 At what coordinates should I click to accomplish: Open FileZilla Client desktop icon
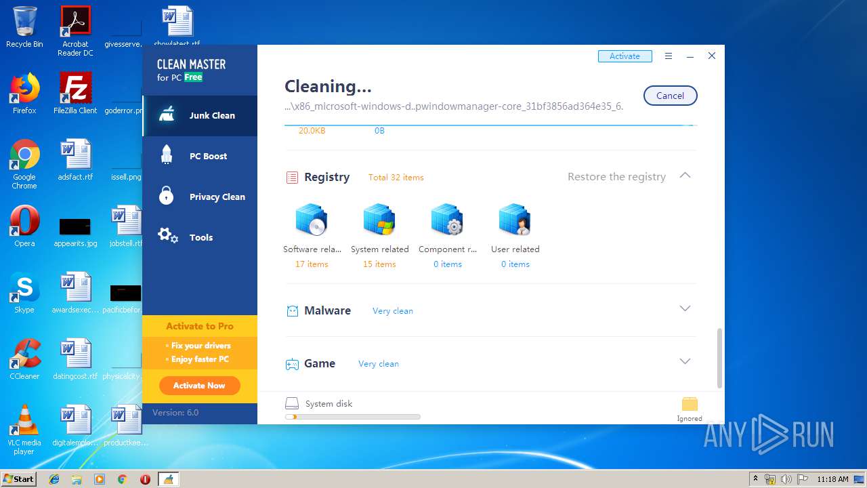[x=75, y=94]
